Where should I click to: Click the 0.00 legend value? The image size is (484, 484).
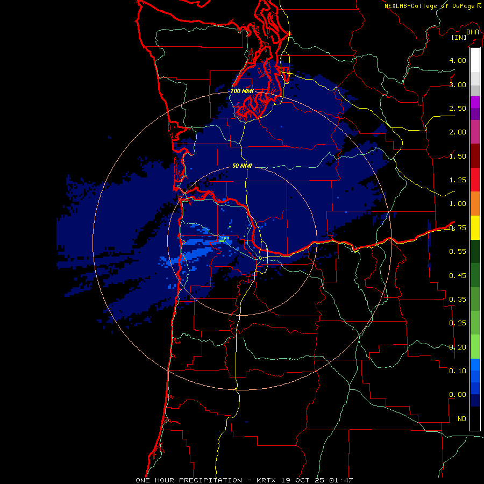pyautogui.click(x=458, y=395)
